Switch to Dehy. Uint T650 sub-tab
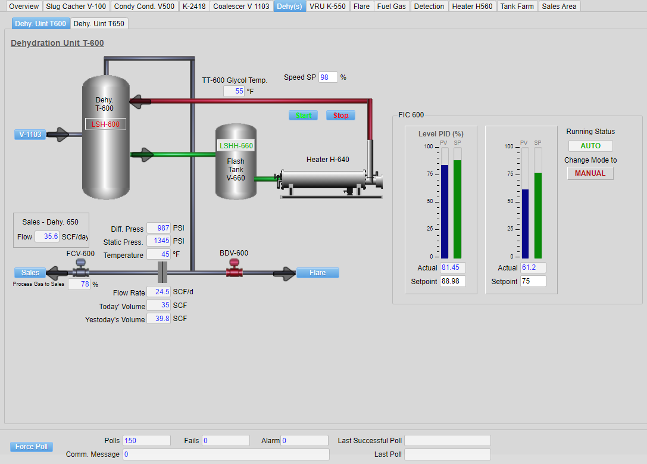The width and height of the screenshot is (647, 464). (99, 24)
